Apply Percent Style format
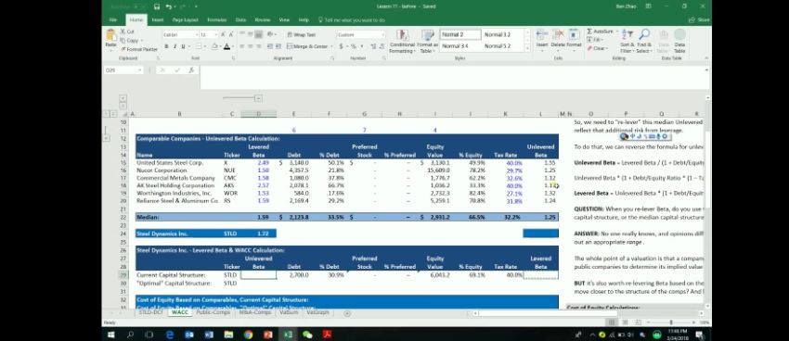Screen dimensions: 789x341 click(354, 46)
